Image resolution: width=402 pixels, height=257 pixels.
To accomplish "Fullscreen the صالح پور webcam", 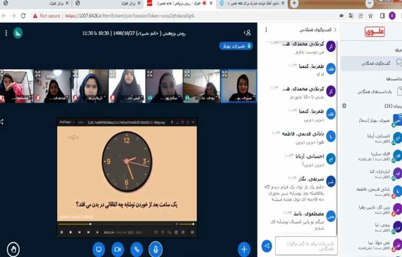I will pos(150,74).
